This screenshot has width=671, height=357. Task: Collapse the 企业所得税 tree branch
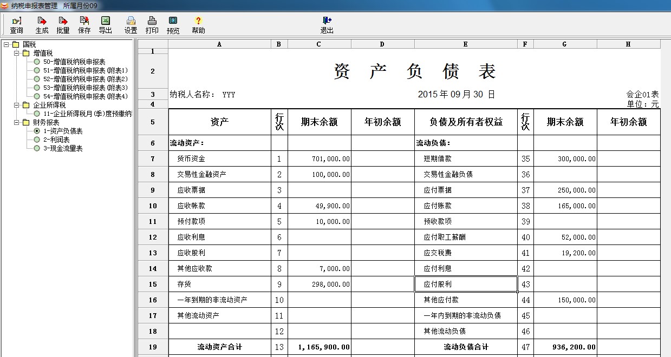tap(16, 105)
